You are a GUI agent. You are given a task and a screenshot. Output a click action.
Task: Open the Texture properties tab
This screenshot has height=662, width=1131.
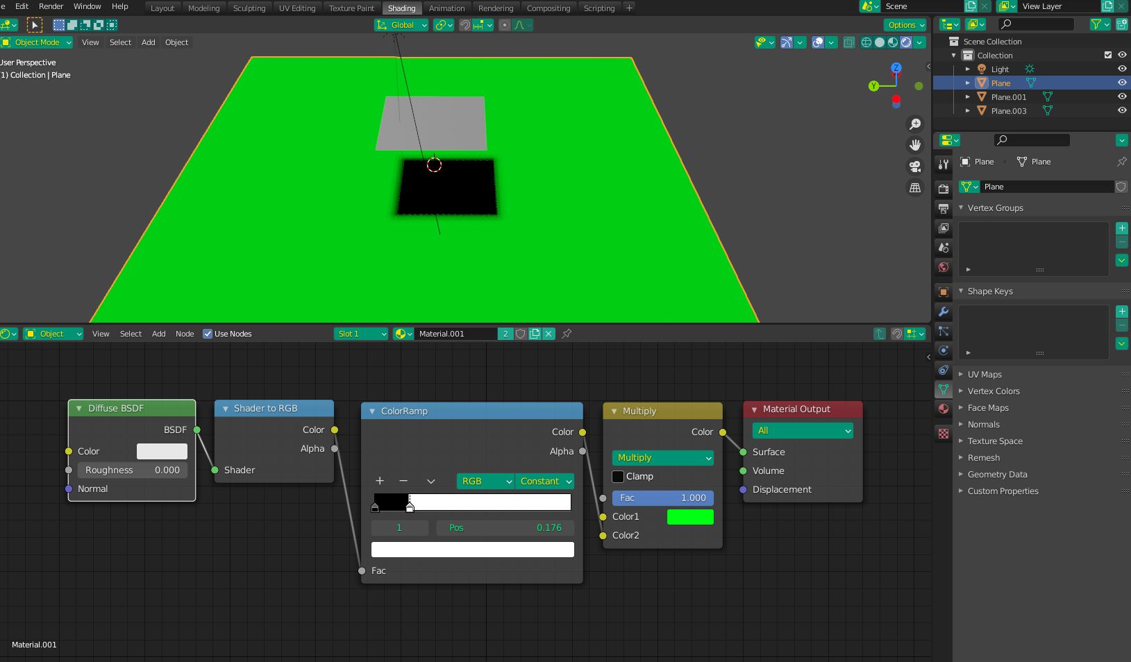pyautogui.click(x=943, y=433)
